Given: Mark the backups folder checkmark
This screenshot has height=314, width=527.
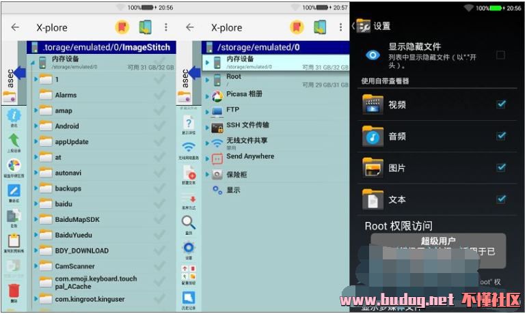Looking at the screenshot, I should (x=160, y=188).
